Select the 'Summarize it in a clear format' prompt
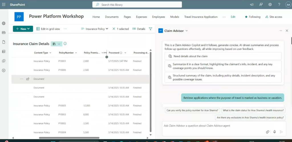 (223, 66)
